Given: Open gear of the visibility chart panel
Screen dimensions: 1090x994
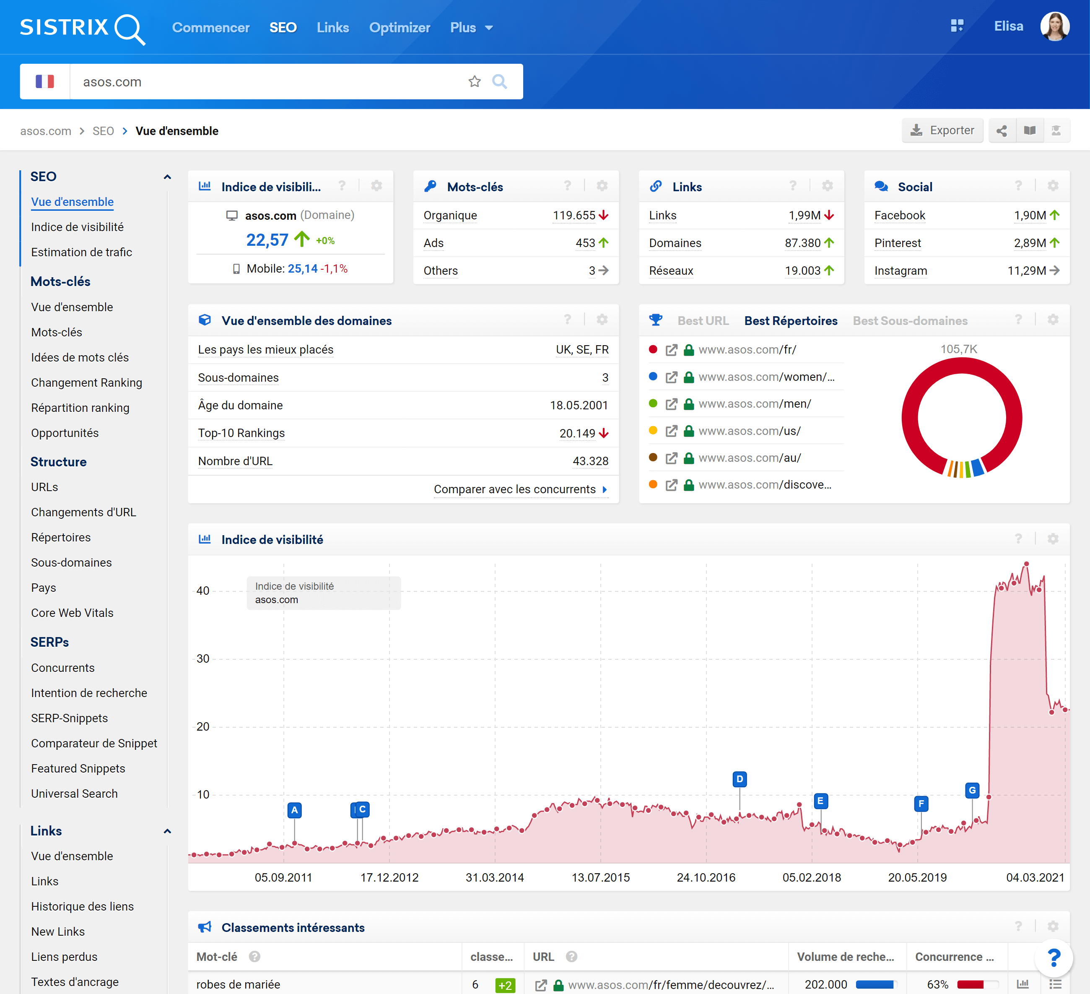Looking at the screenshot, I should click(x=1053, y=539).
